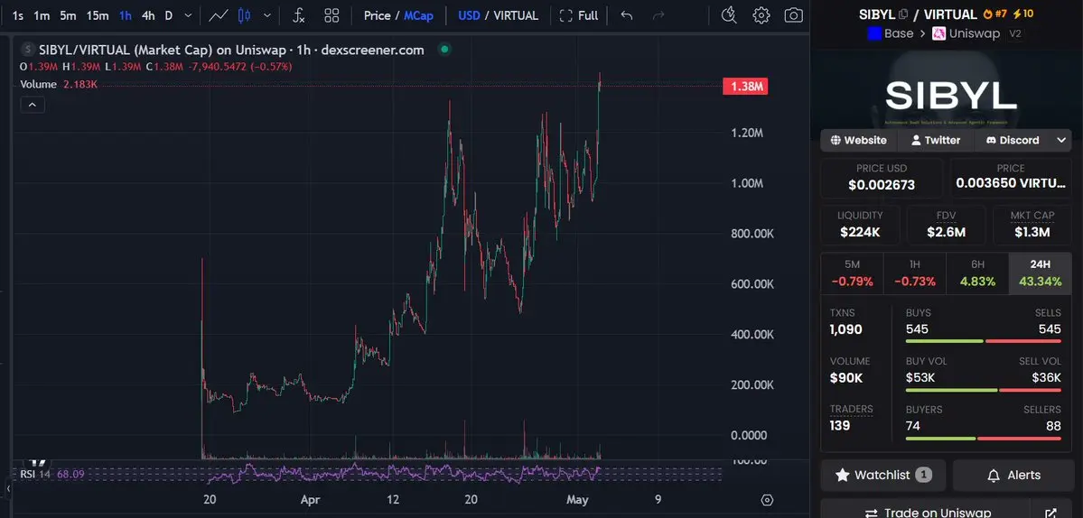Screen dimensions: 1083x518
Task: Click the Volume 2.183K indicator label
Action: (x=59, y=84)
